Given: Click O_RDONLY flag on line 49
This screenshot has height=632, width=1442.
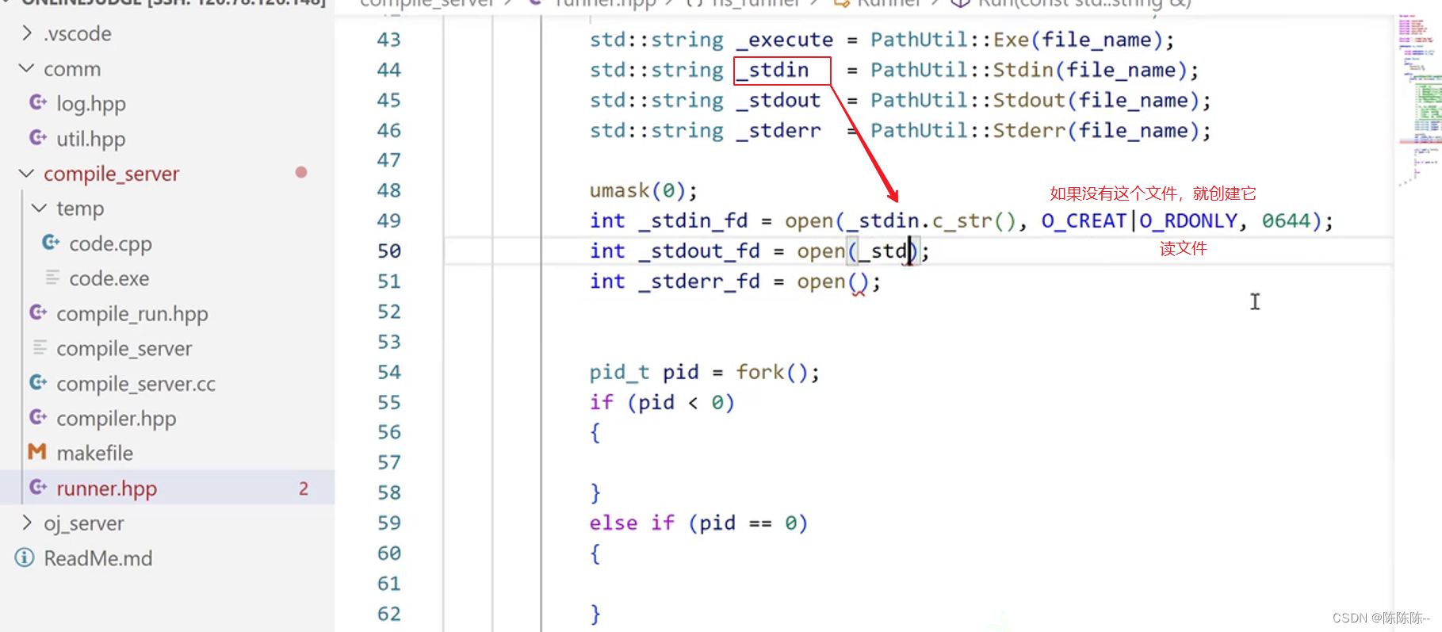Looking at the screenshot, I should (x=1188, y=220).
